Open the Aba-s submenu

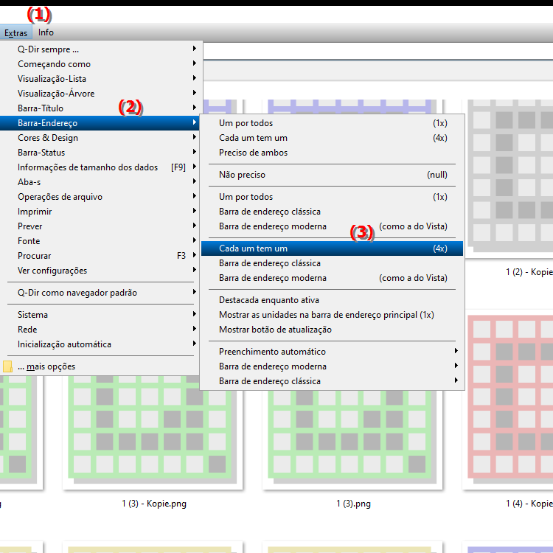click(x=101, y=182)
